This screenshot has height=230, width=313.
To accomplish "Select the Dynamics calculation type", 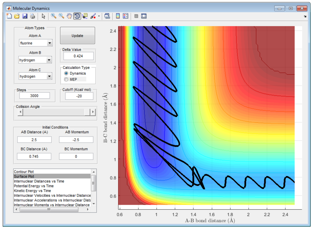I will (x=66, y=74).
